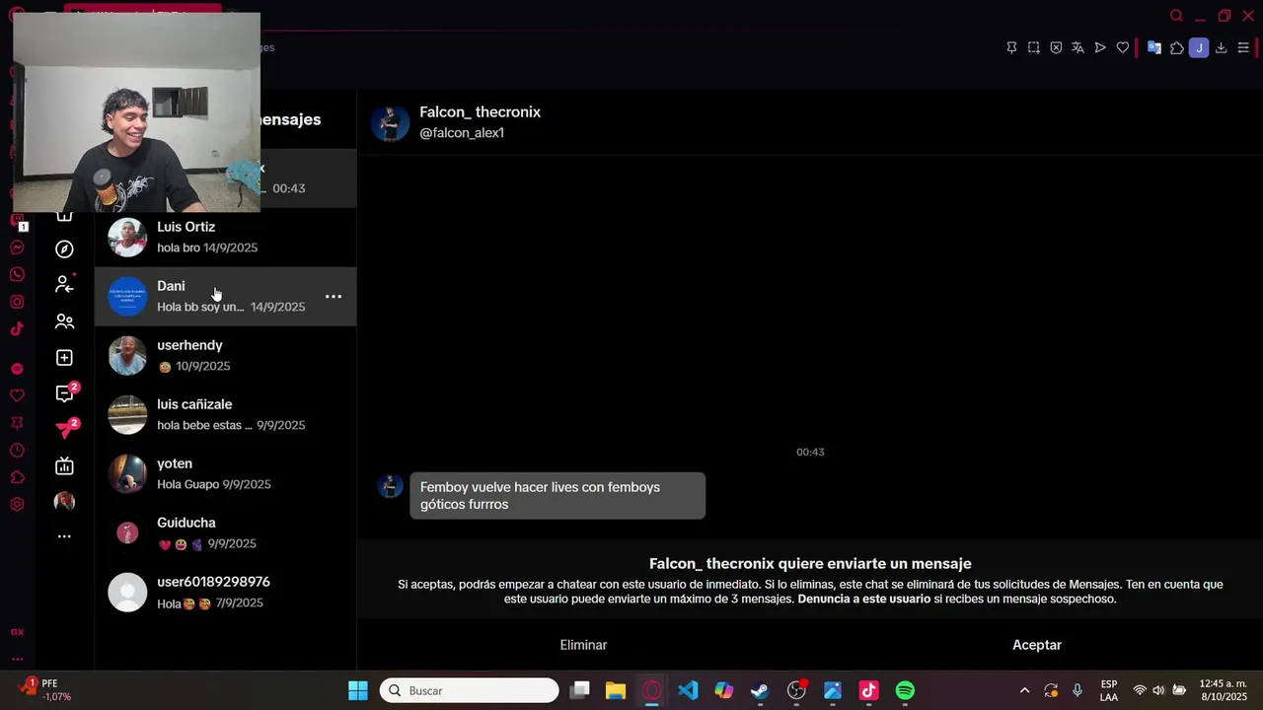Click the Windows Start button
The width and height of the screenshot is (1263, 710).
358,691
